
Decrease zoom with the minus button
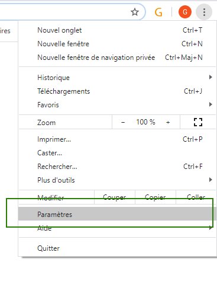(x=123, y=122)
